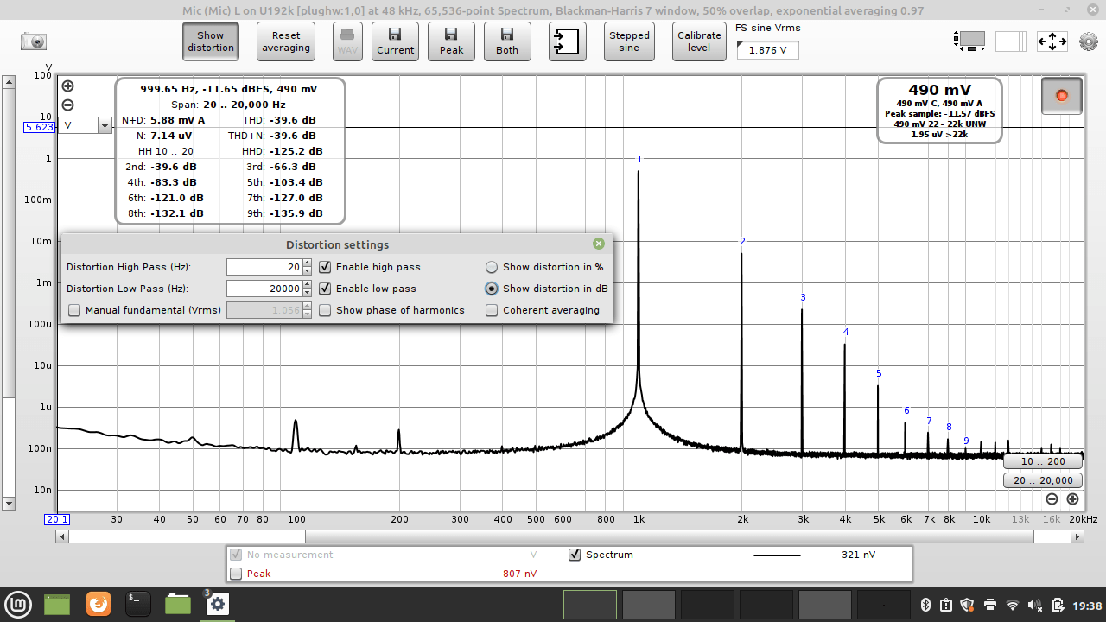
Task: Decrease Distortion High Pass value
Action: point(307,271)
